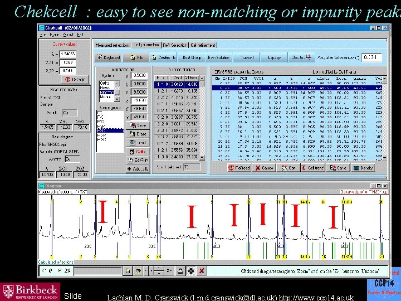Click the highlighted dark row in the Crysfire list
Screen dimensions: 401x301
point(298,88)
